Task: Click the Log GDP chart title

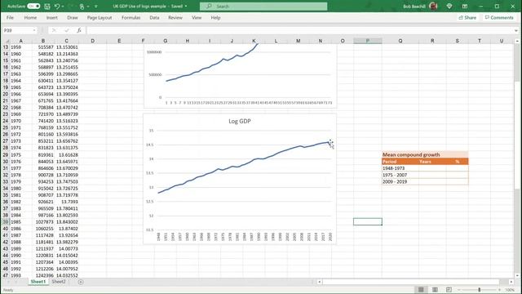Action: (x=239, y=121)
